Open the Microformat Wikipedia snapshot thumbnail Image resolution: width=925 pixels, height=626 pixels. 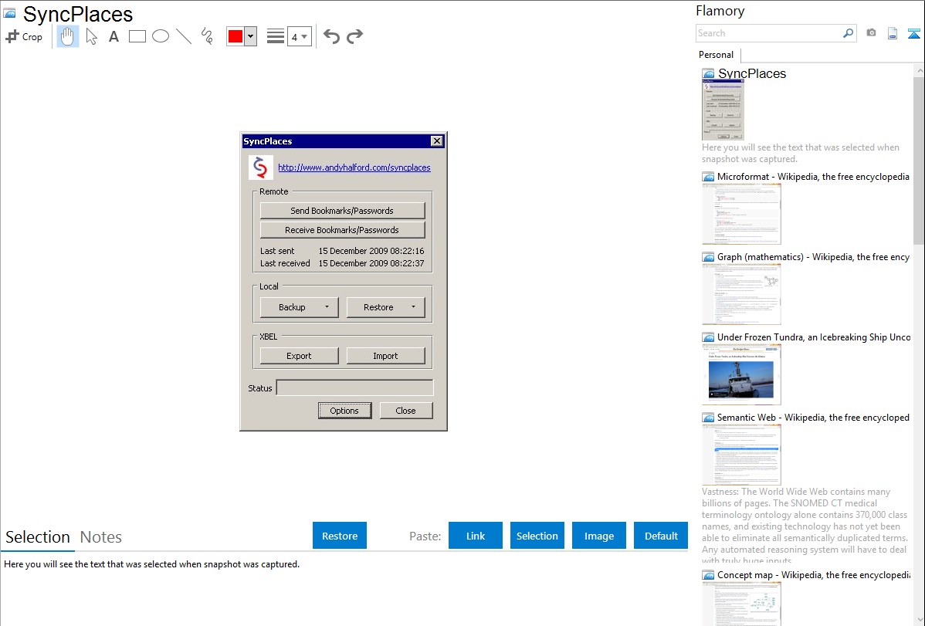[741, 214]
